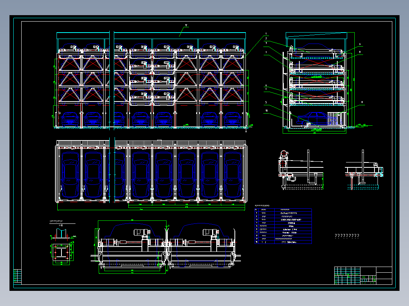The height and width of the screenshot is (306, 409).
Task: Click the rightmost car in the plan view
Action: [x=233, y=175]
